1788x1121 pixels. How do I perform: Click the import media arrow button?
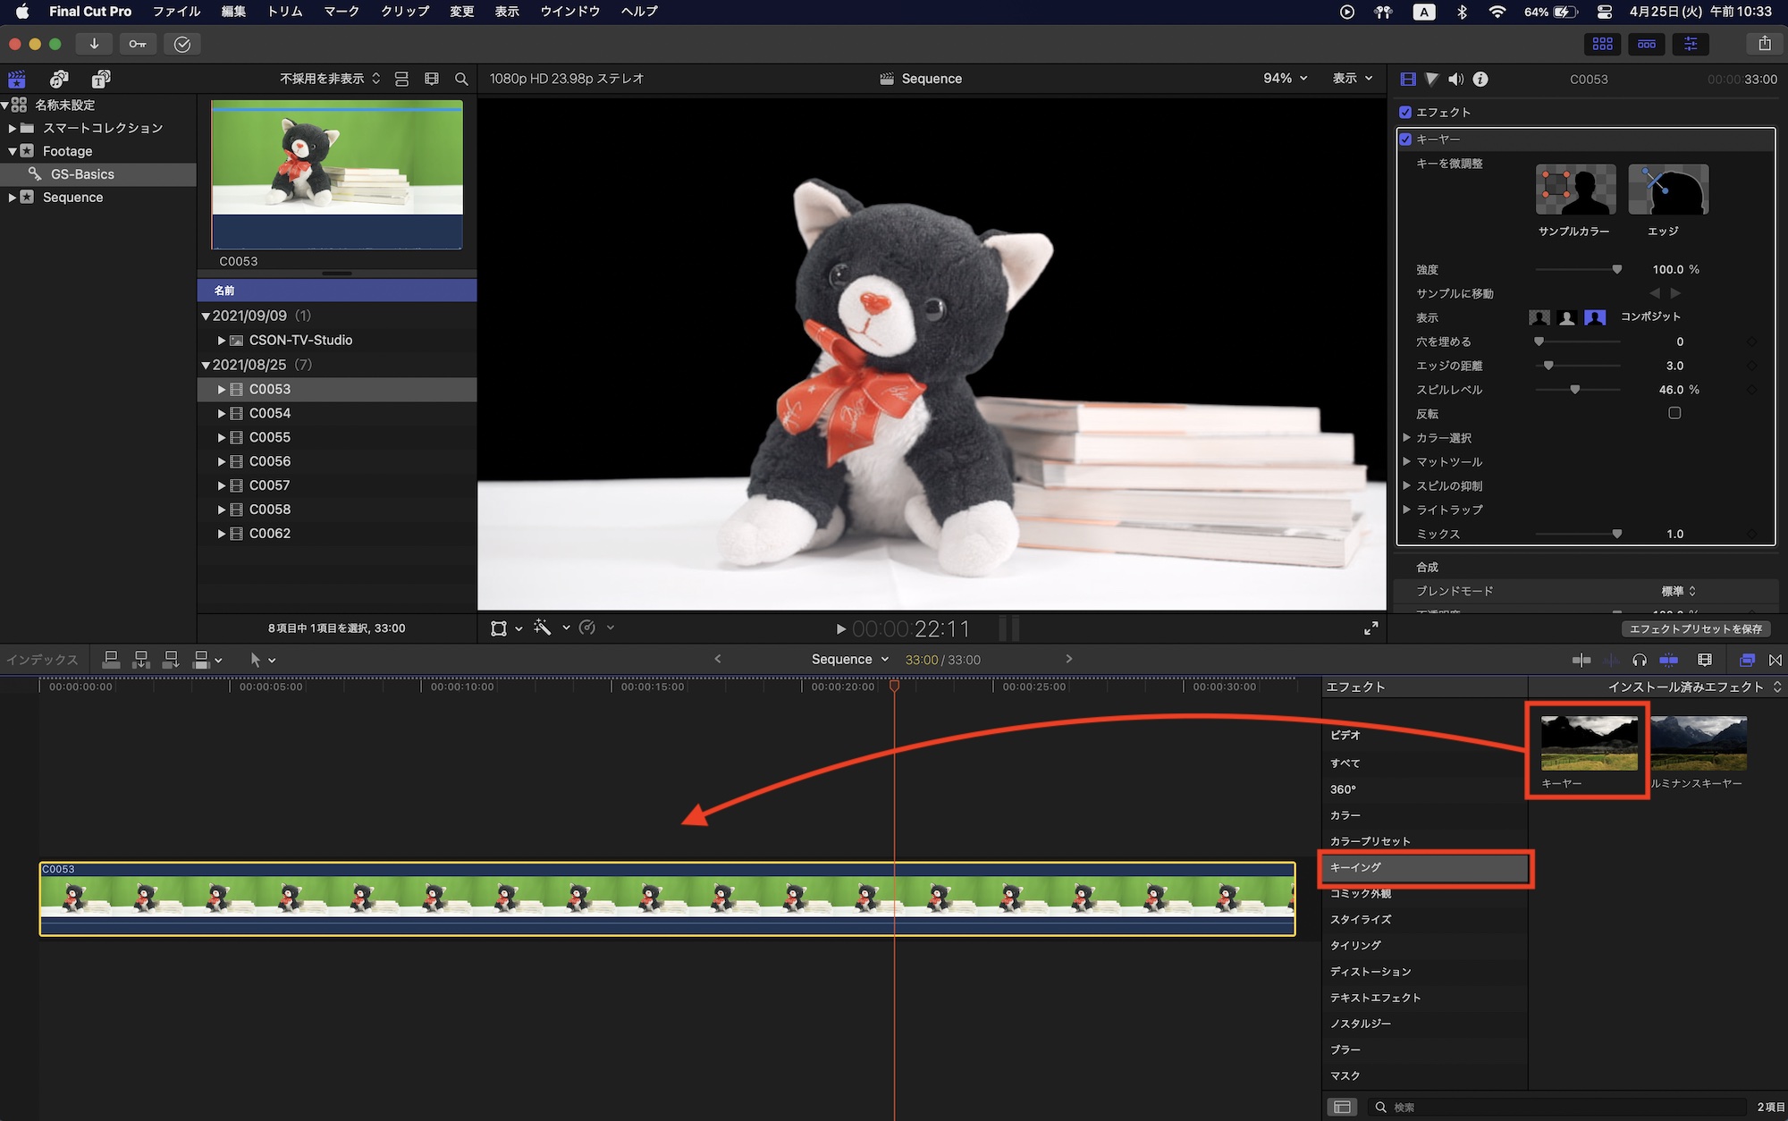94,44
